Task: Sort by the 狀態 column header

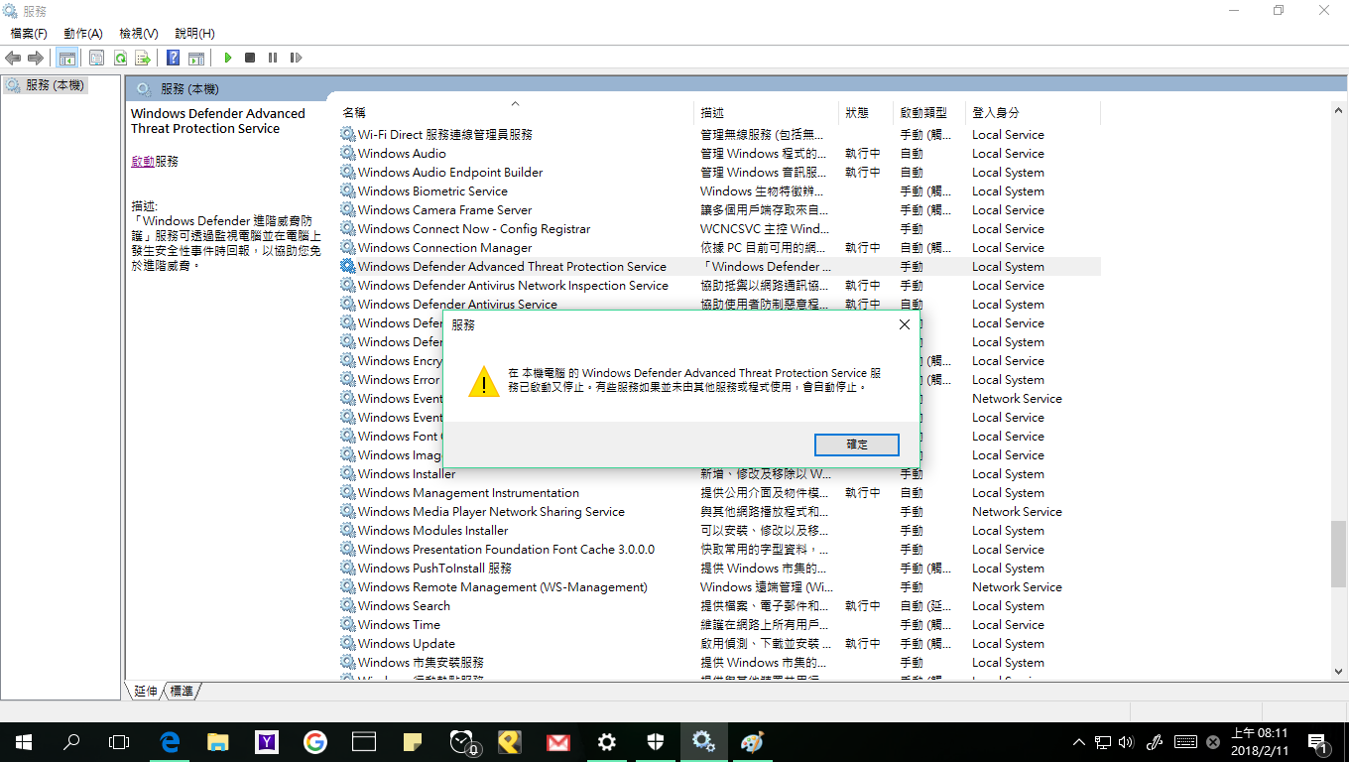Action: [866, 112]
